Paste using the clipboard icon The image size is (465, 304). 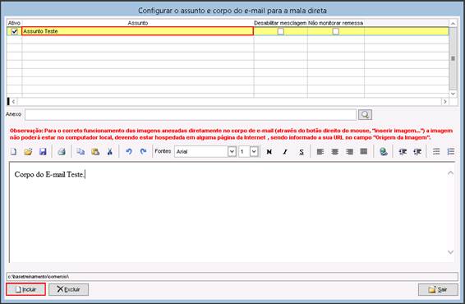click(95, 151)
